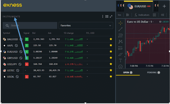The image size is (170, 104).
Task: Switch to the PENDING orders tab
Action: (153, 72)
